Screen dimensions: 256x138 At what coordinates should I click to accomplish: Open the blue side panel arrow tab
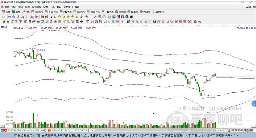(x=254, y=104)
